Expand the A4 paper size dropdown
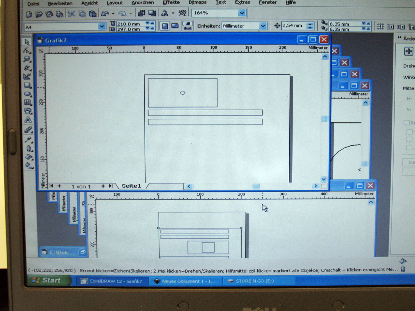Viewport: 415px width, 311px height. click(x=101, y=27)
